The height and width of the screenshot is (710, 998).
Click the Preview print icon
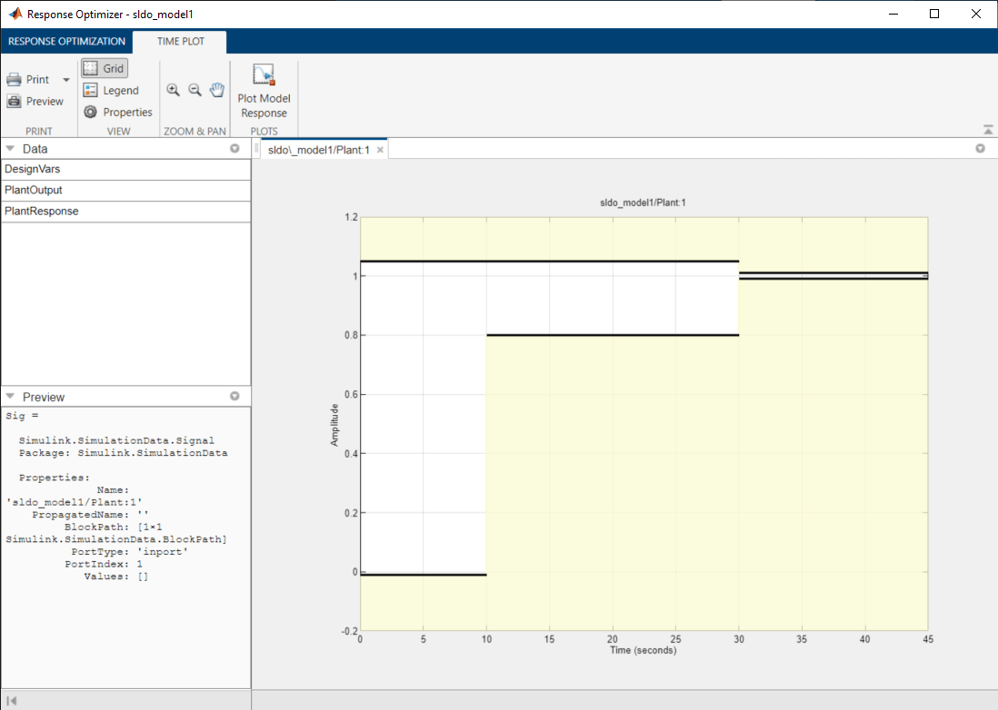click(15, 102)
